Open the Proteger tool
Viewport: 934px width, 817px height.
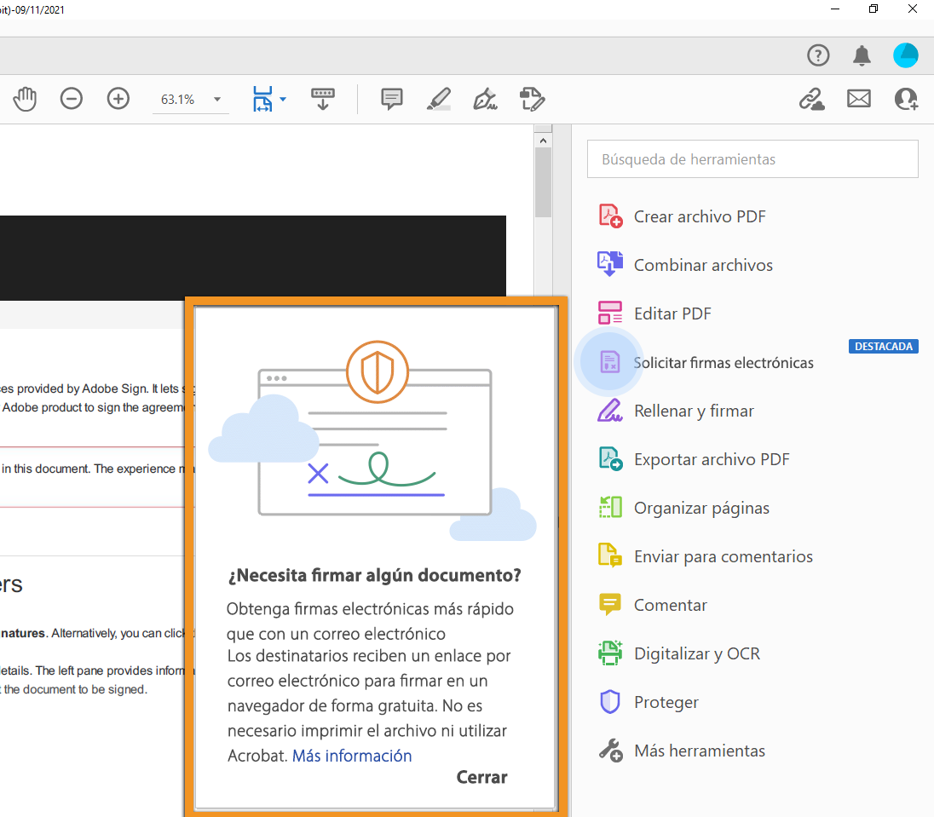[x=648, y=702]
